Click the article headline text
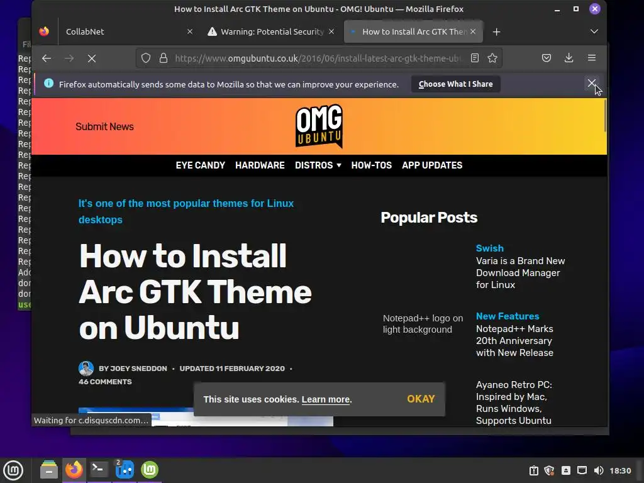 (x=195, y=292)
